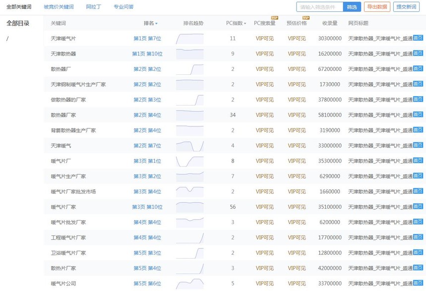Click the 提交新词 button
Image resolution: width=426 pixels, height=291 pixels.
406,7
